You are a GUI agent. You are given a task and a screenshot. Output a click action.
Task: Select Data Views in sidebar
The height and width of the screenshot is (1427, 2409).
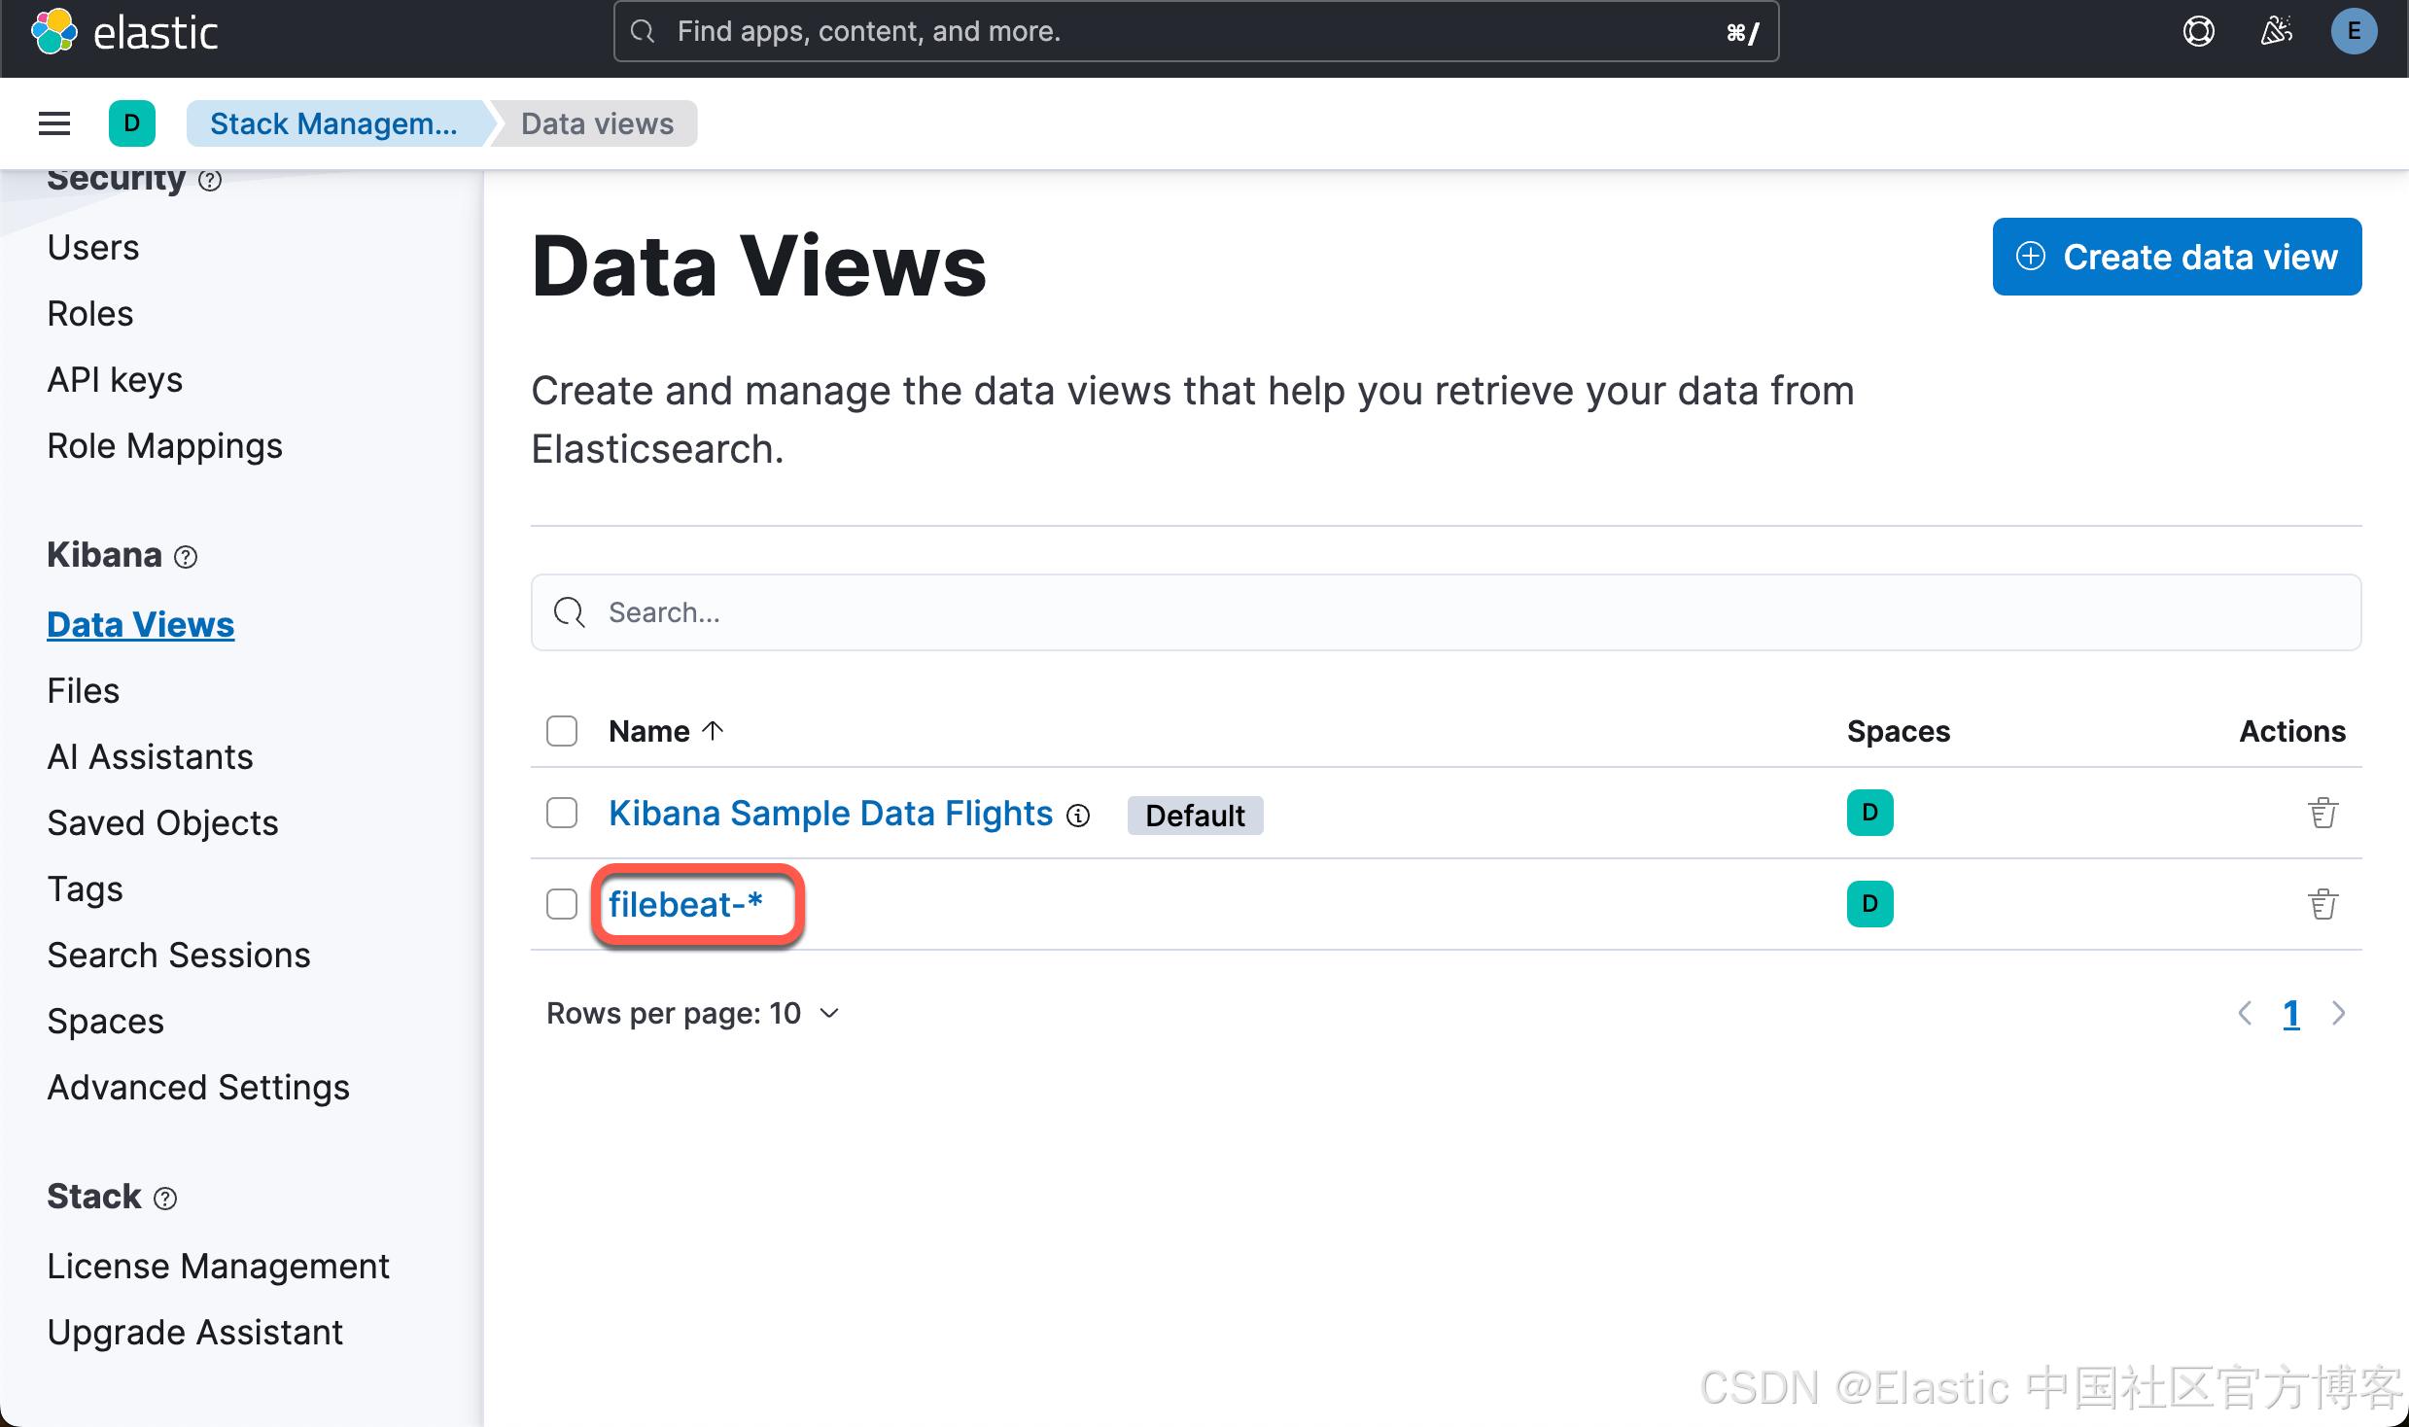coord(141,624)
